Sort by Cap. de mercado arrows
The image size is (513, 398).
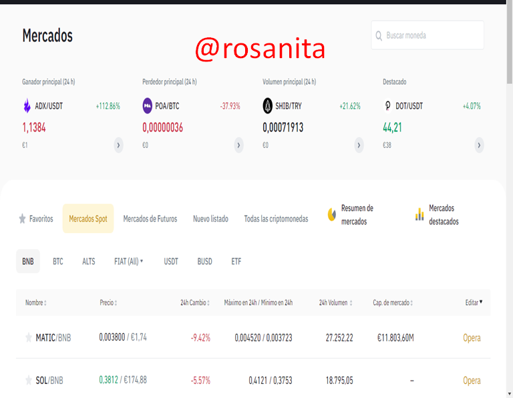[411, 303]
